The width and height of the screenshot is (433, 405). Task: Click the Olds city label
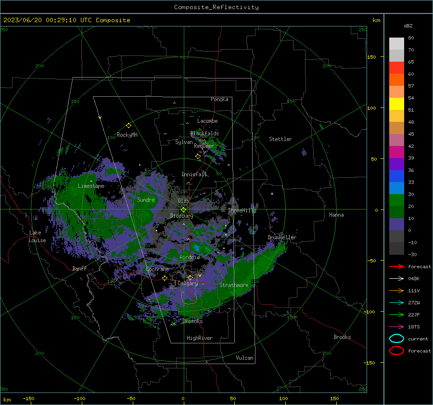(183, 200)
